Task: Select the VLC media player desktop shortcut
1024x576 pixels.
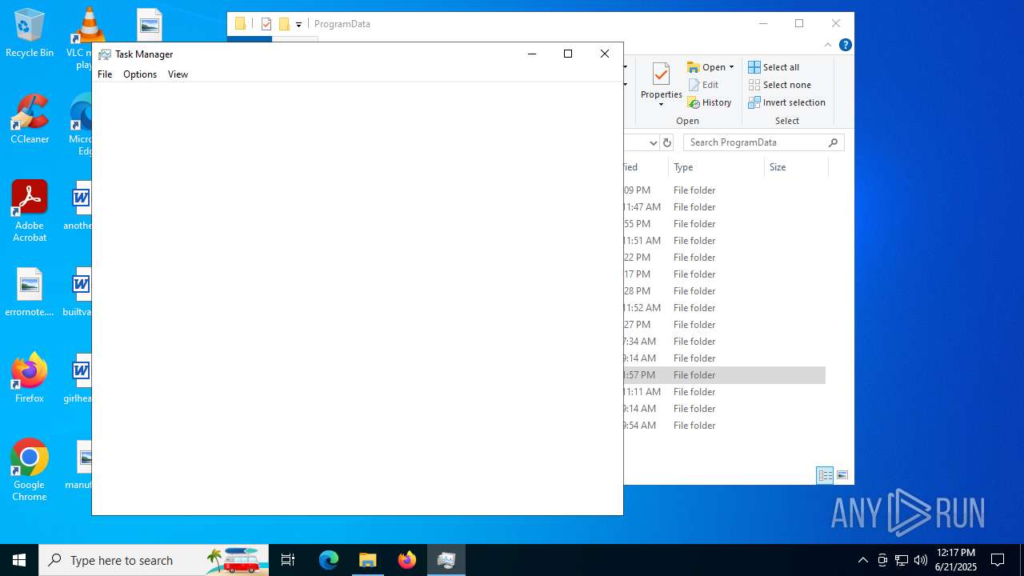Action: point(85,38)
